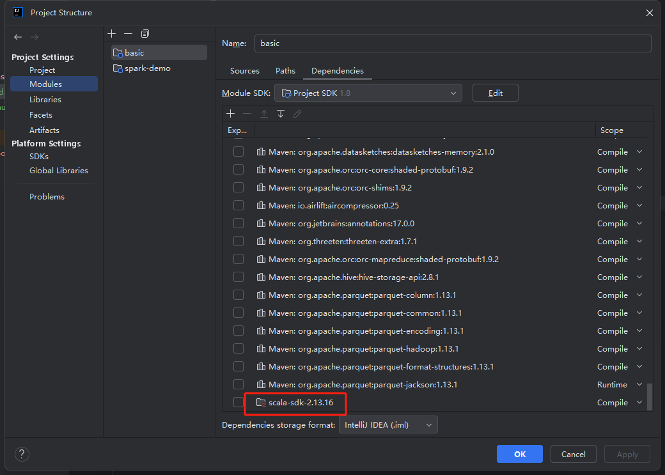Click the IntelliJ logo in title bar
This screenshot has height=475, width=665.
[18, 12]
